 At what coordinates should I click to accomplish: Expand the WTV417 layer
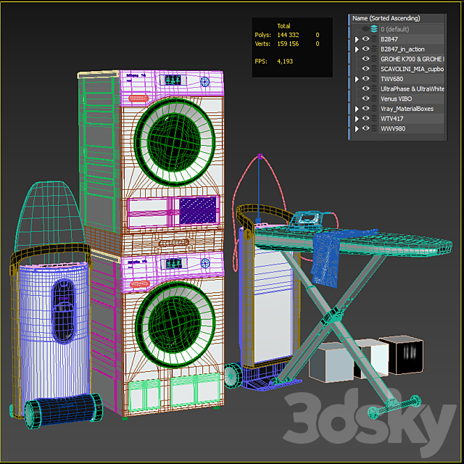357,119
